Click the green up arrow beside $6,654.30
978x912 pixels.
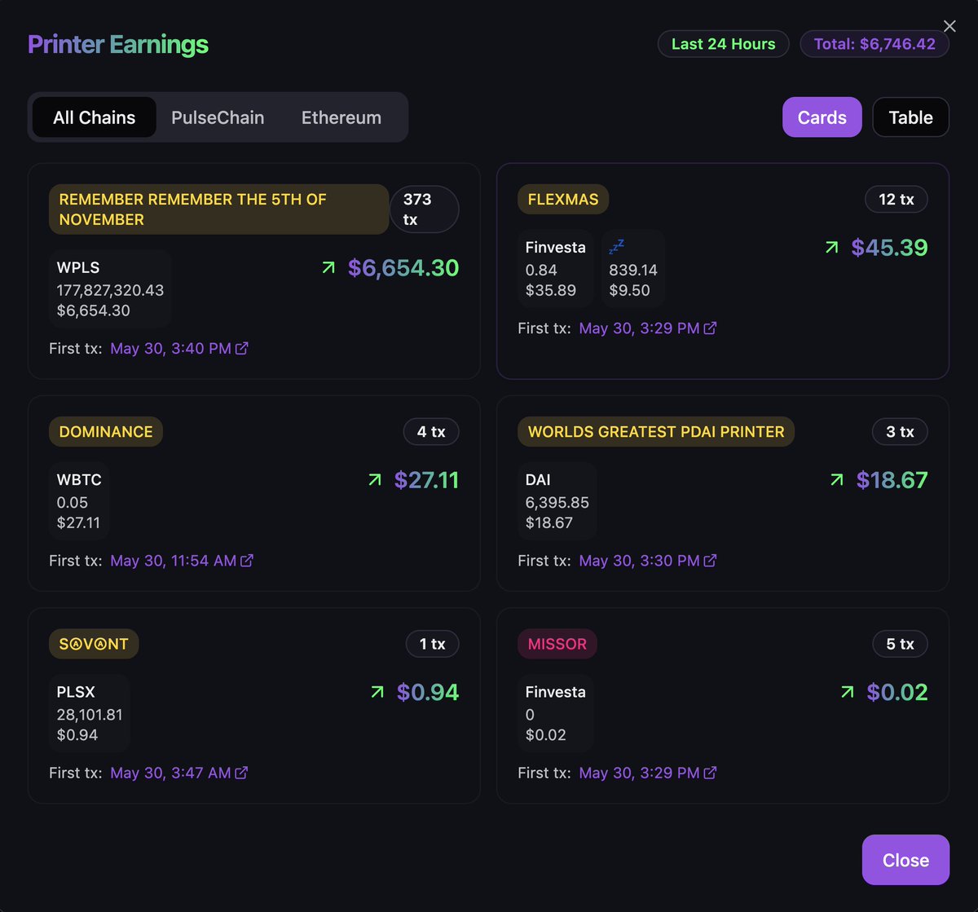328,267
